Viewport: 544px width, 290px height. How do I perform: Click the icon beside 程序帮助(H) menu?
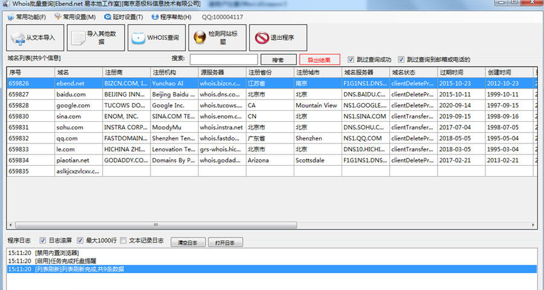[155, 17]
